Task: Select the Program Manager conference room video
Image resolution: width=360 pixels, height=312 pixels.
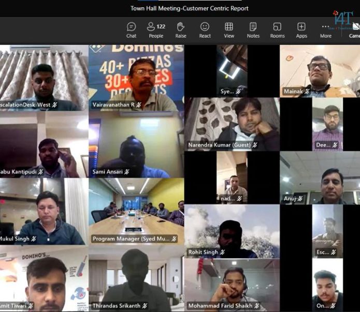Action: pos(136,211)
